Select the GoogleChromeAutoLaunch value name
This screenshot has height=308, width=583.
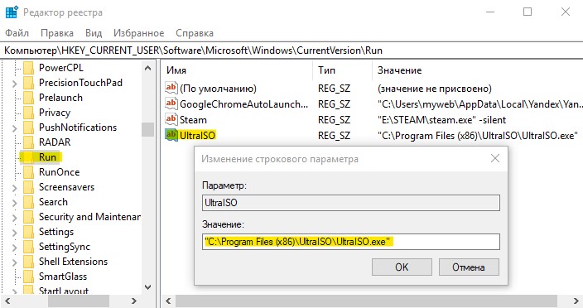244,104
